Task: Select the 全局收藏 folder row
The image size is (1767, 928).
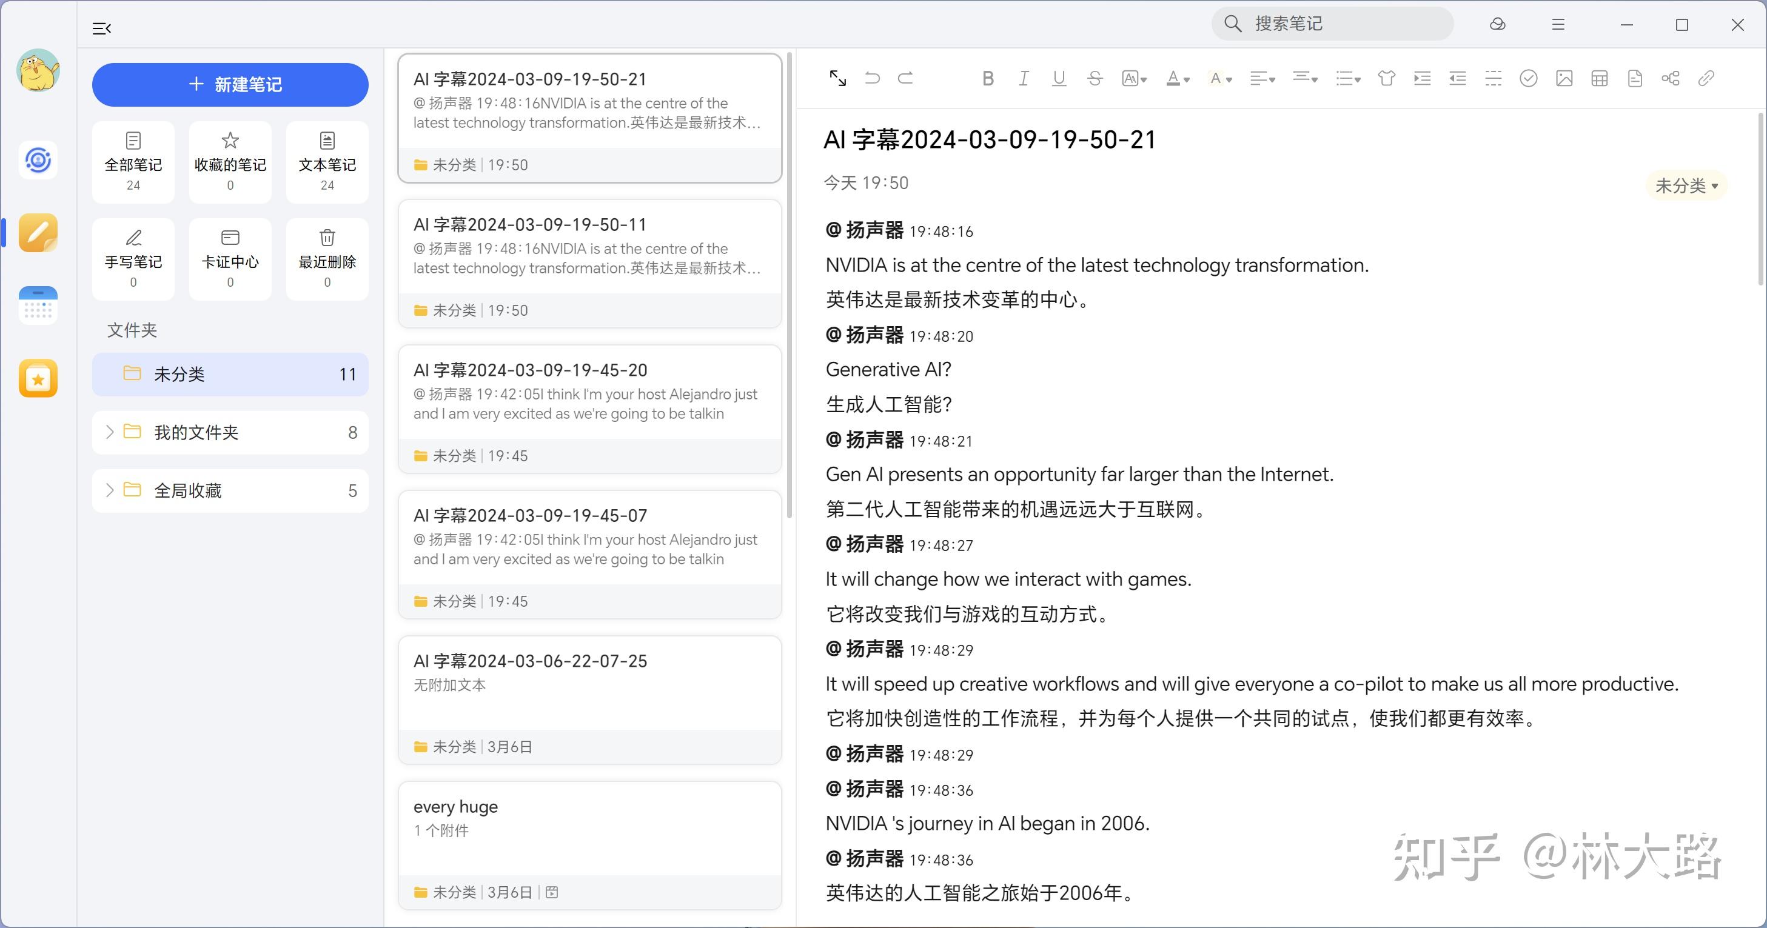Action: click(x=230, y=490)
